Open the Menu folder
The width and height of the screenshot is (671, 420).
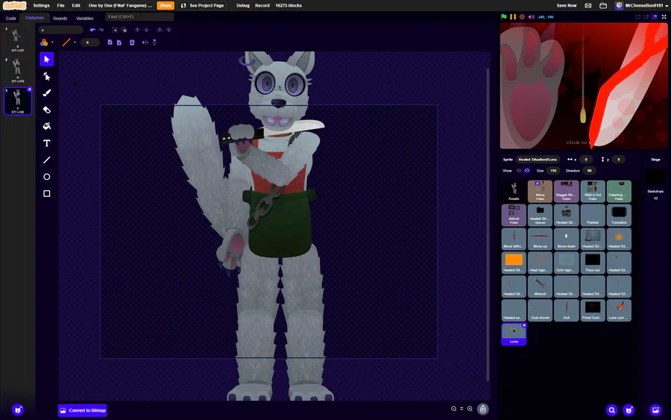click(x=540, y=191)
